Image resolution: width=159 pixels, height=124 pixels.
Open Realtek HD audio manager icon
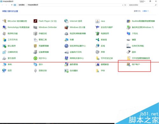(128, 21)
